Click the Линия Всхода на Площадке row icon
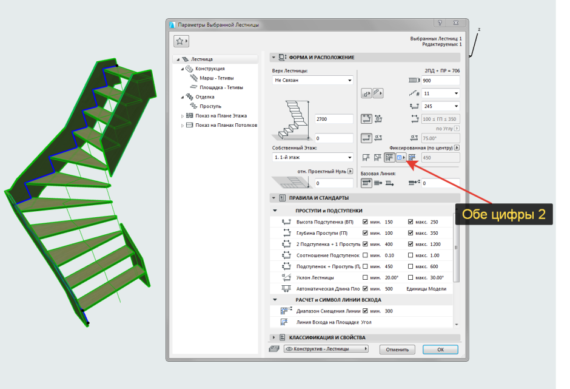570x389 pixels. tap(284, 322)
